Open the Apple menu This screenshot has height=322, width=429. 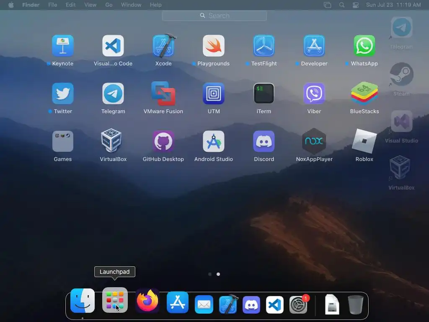pos(11,5)
